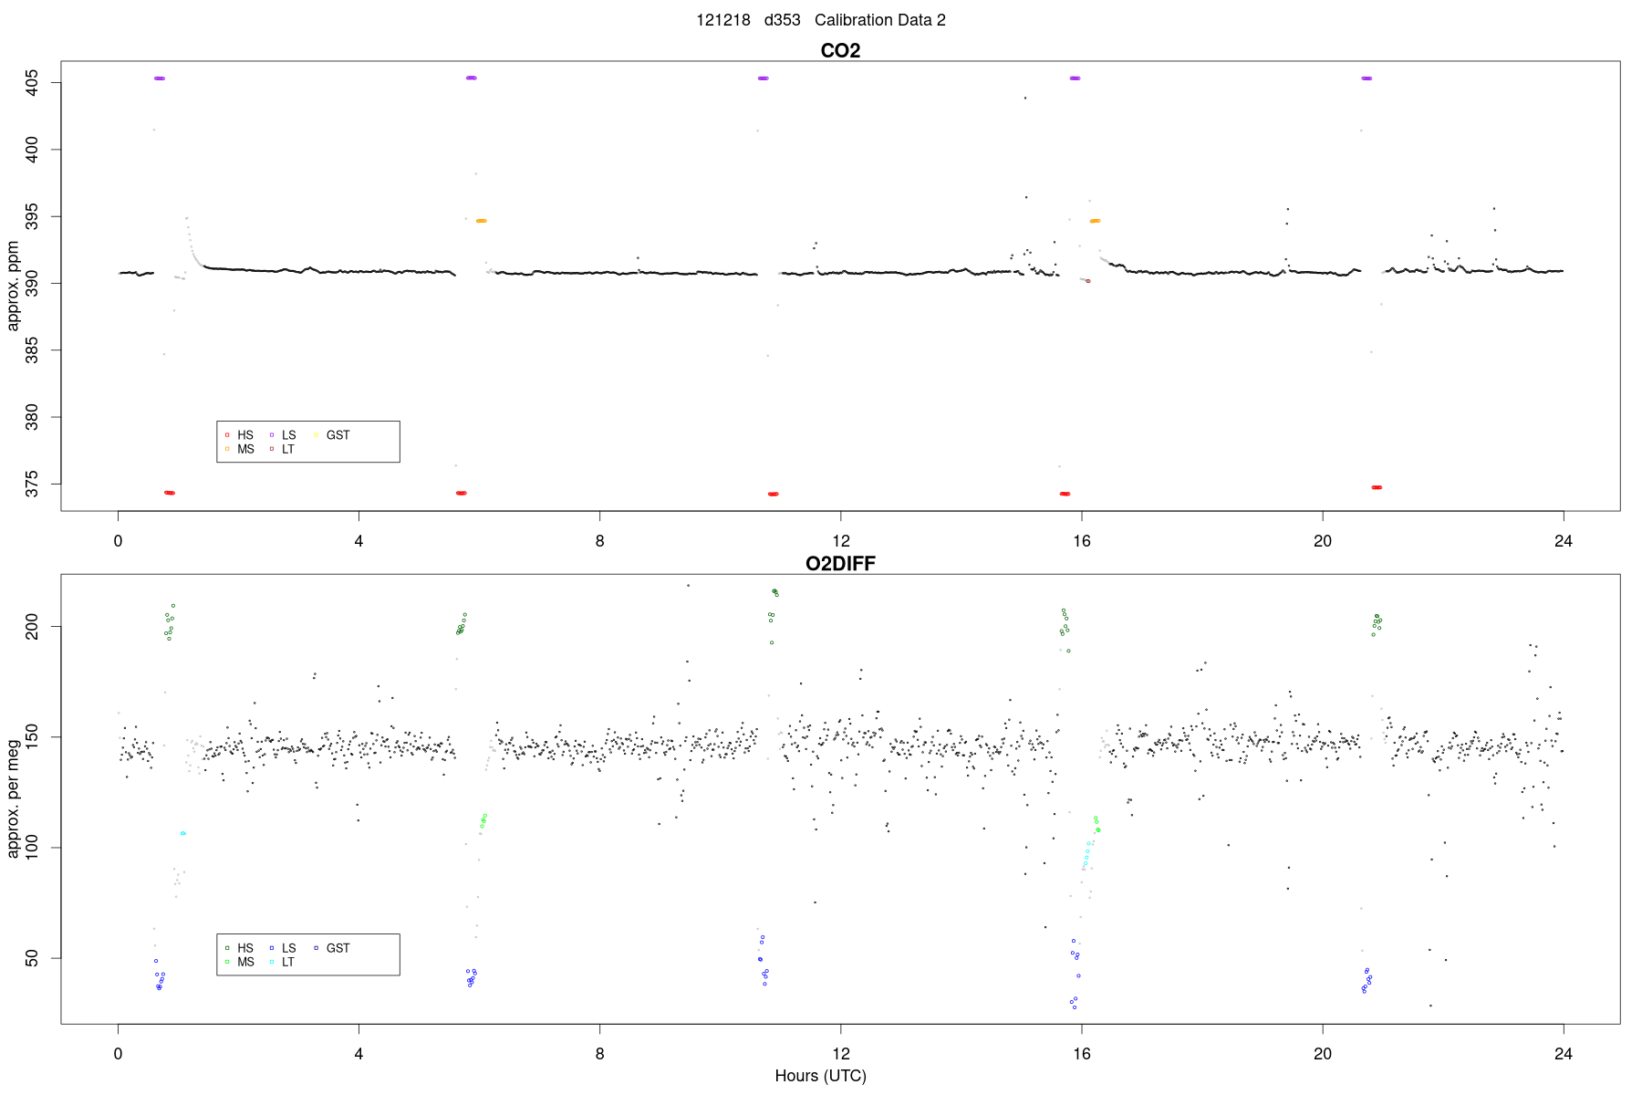
Task: Click hour 4 tick label under the CO2 plot
Action: point(359,541)
